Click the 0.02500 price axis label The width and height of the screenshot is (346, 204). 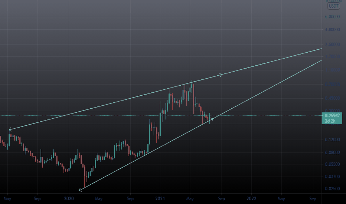pyautogui.click(x=332, y=189)
